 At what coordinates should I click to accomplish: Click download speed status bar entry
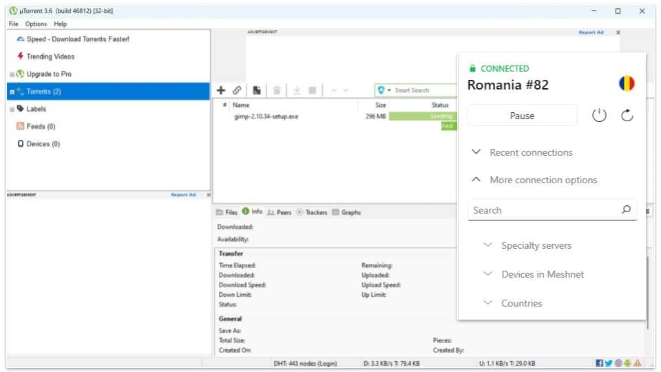pyautogui.click(x=392, y=363)
